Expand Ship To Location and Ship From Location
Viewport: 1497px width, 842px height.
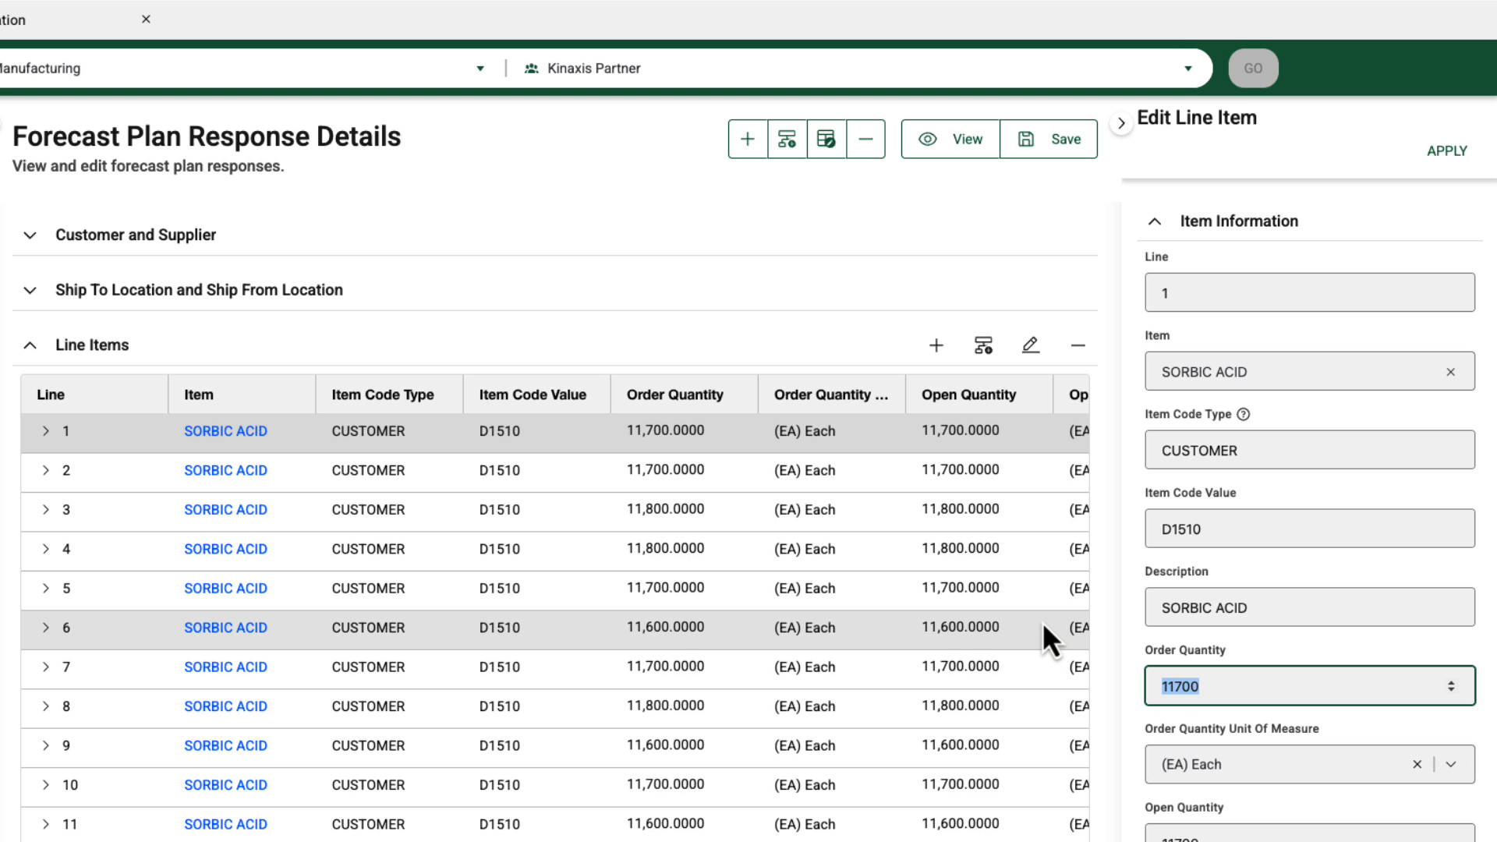pos(30,289)
